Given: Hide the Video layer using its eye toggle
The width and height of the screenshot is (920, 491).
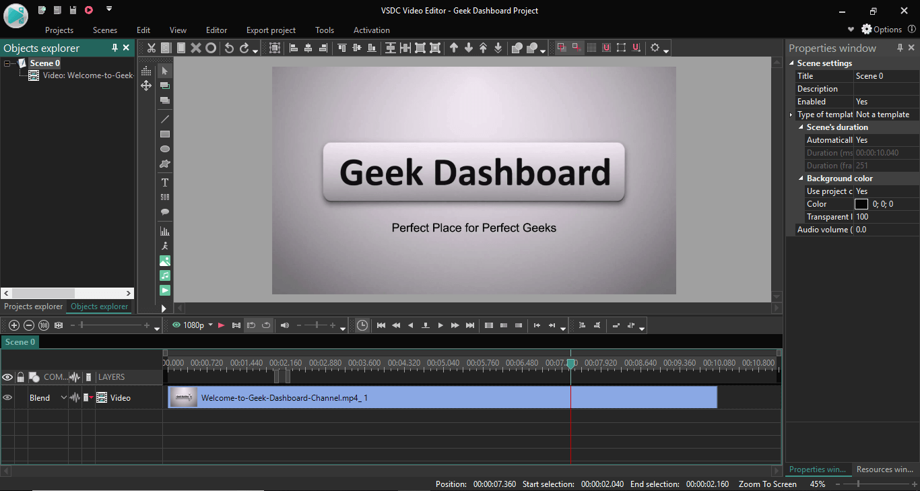Looking at the screenshot, I should click(x=7, y=397).
